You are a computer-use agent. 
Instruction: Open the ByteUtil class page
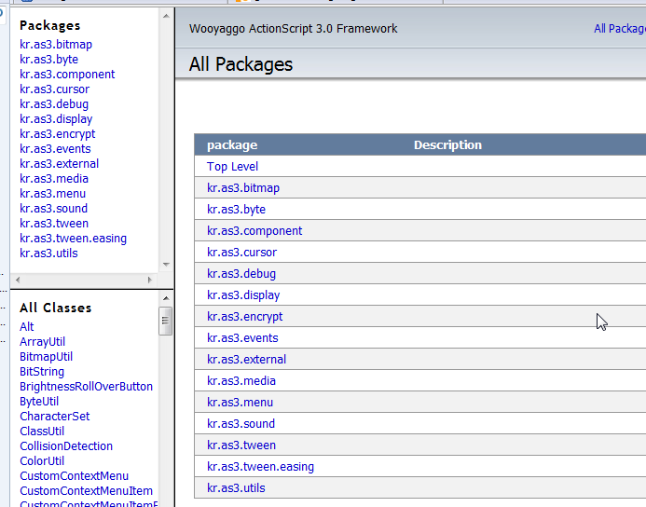[39, 401]
